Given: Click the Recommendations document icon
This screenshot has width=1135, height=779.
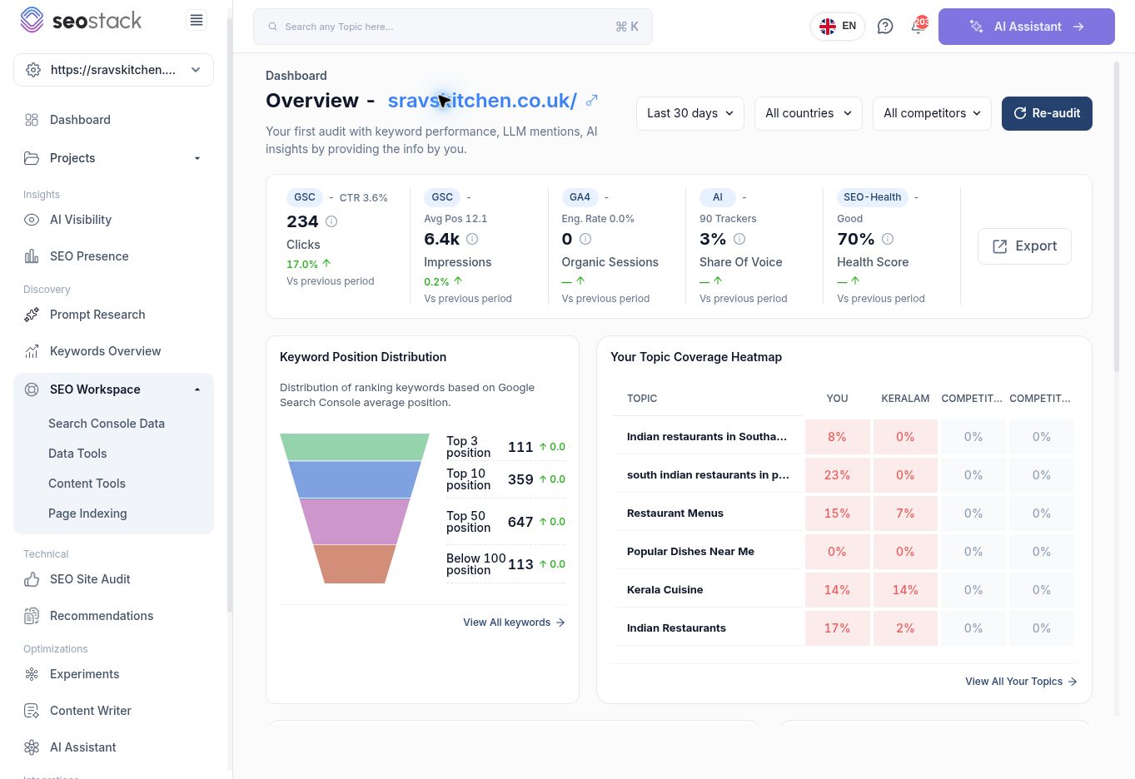Looking at the screenshot, I should pos(32,616).
